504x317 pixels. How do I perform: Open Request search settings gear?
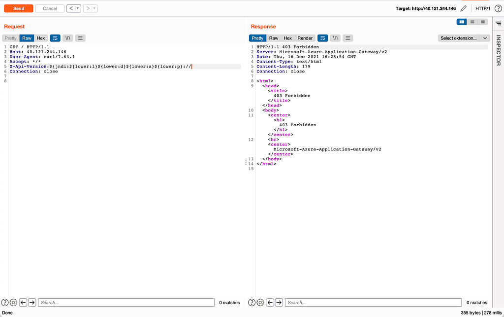point(13,303)
